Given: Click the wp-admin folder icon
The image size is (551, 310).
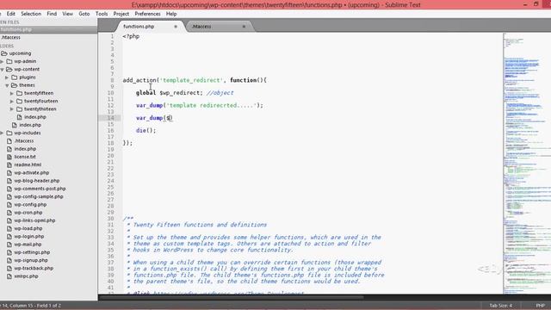Looking at the screenshot, I should click(9, 61).
